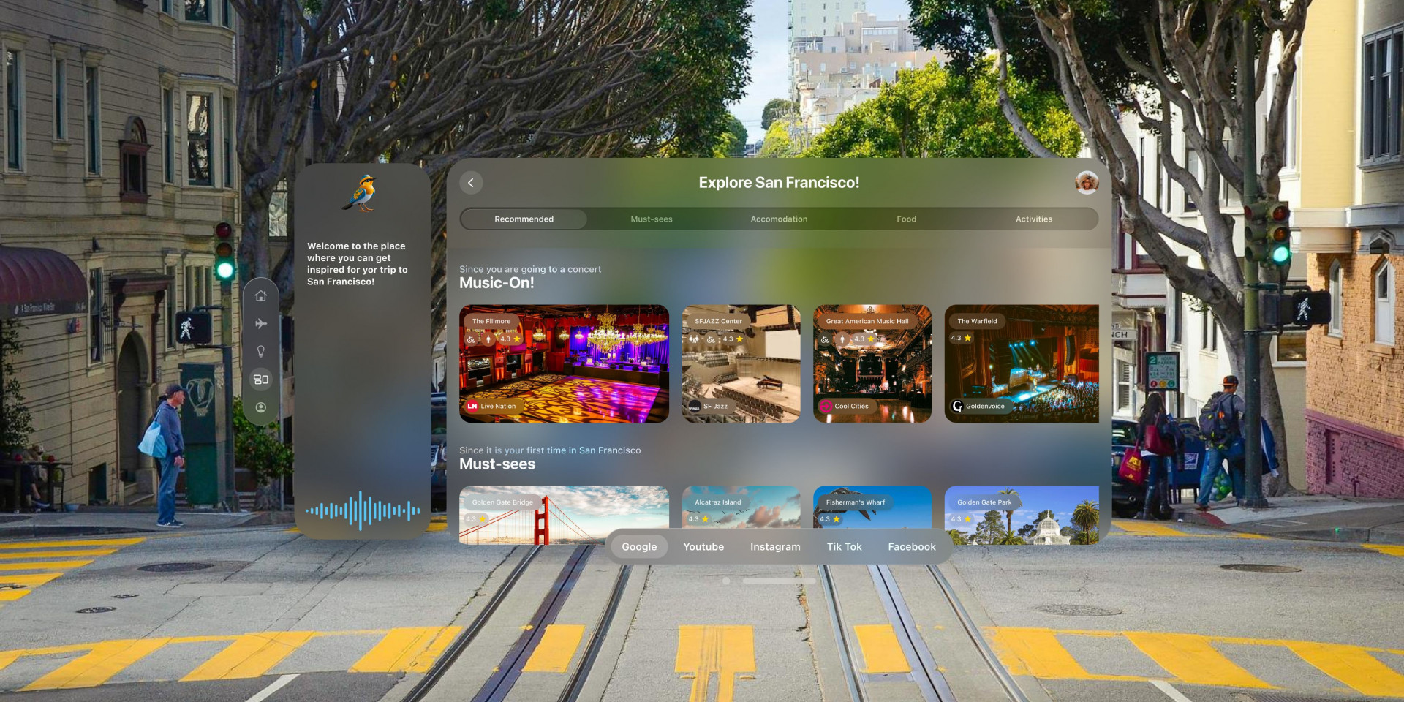Click the Music-On! section heading
The width and height of the screenshot is (1404, 702).
point(497,283)
